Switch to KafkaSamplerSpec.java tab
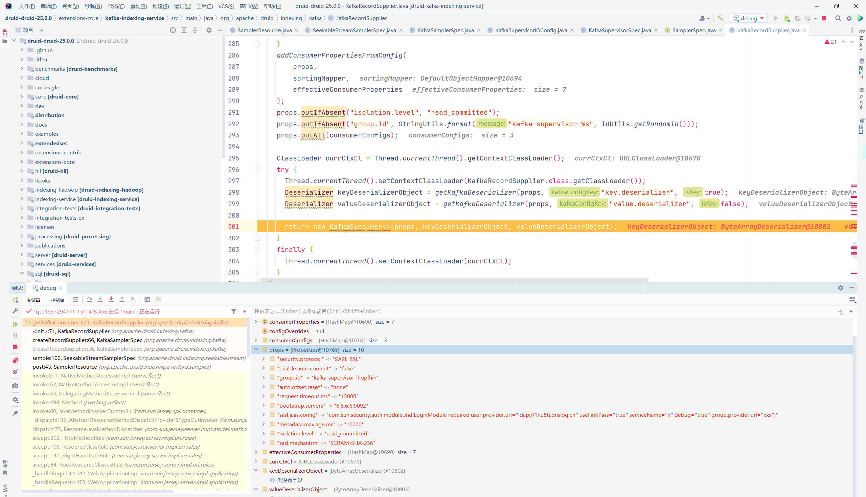 446,30
